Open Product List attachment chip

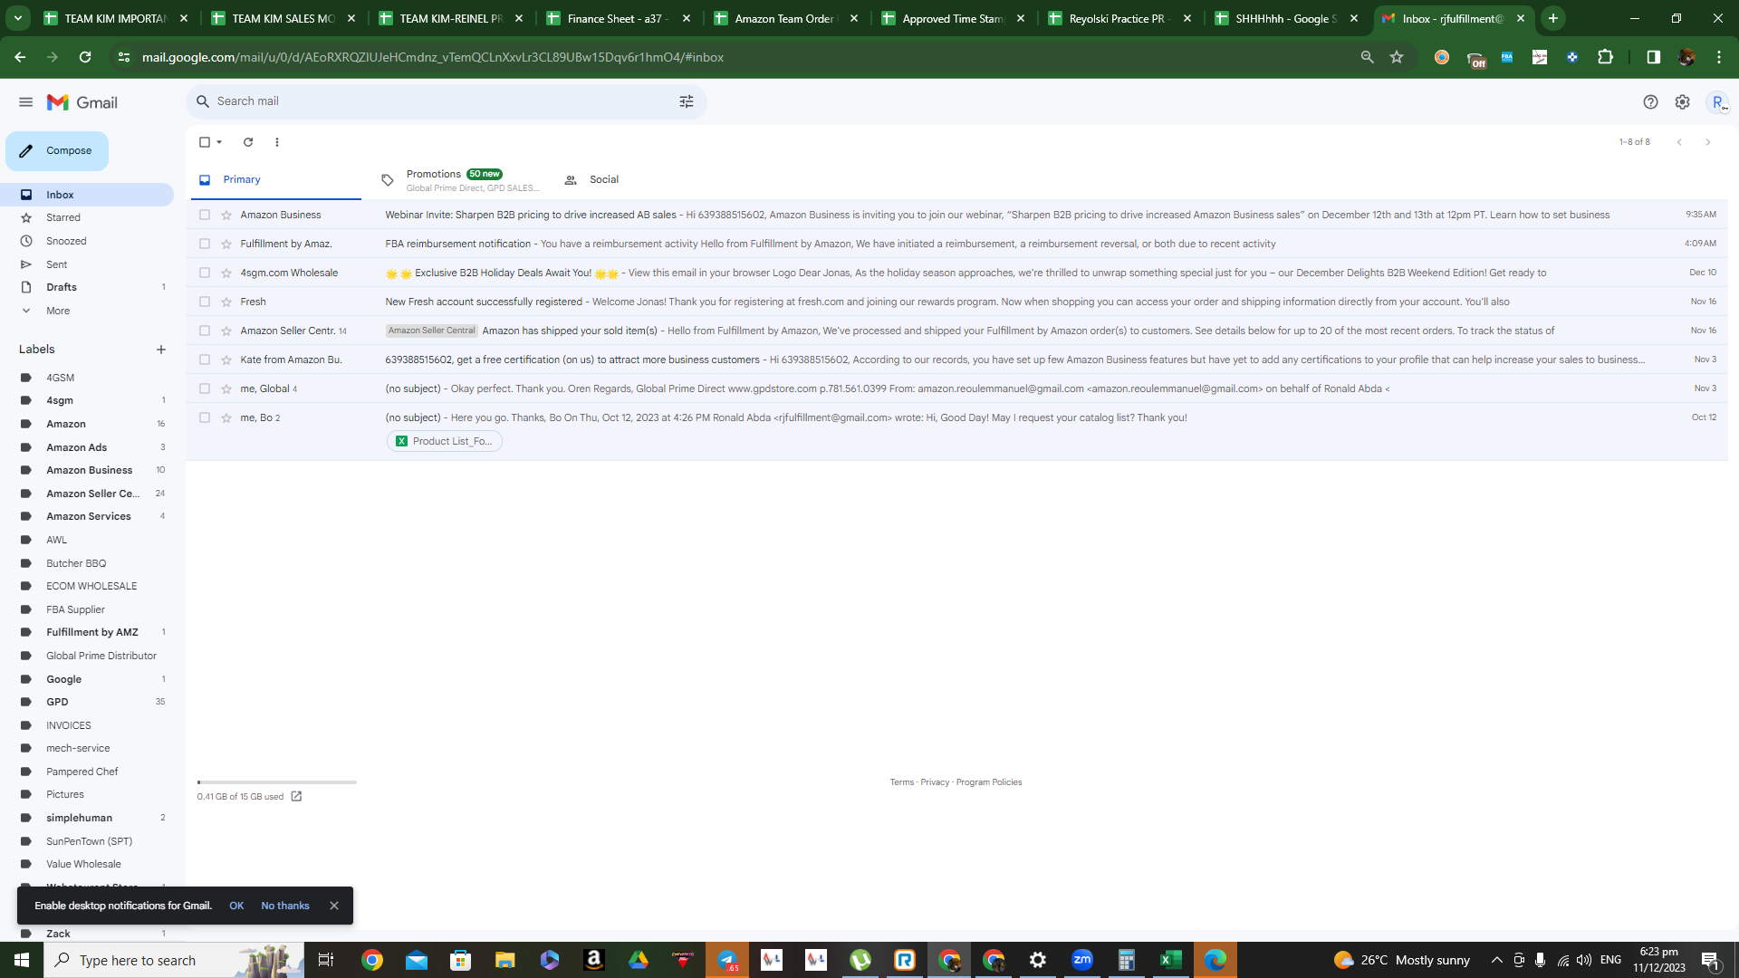(x=445, y=442)
